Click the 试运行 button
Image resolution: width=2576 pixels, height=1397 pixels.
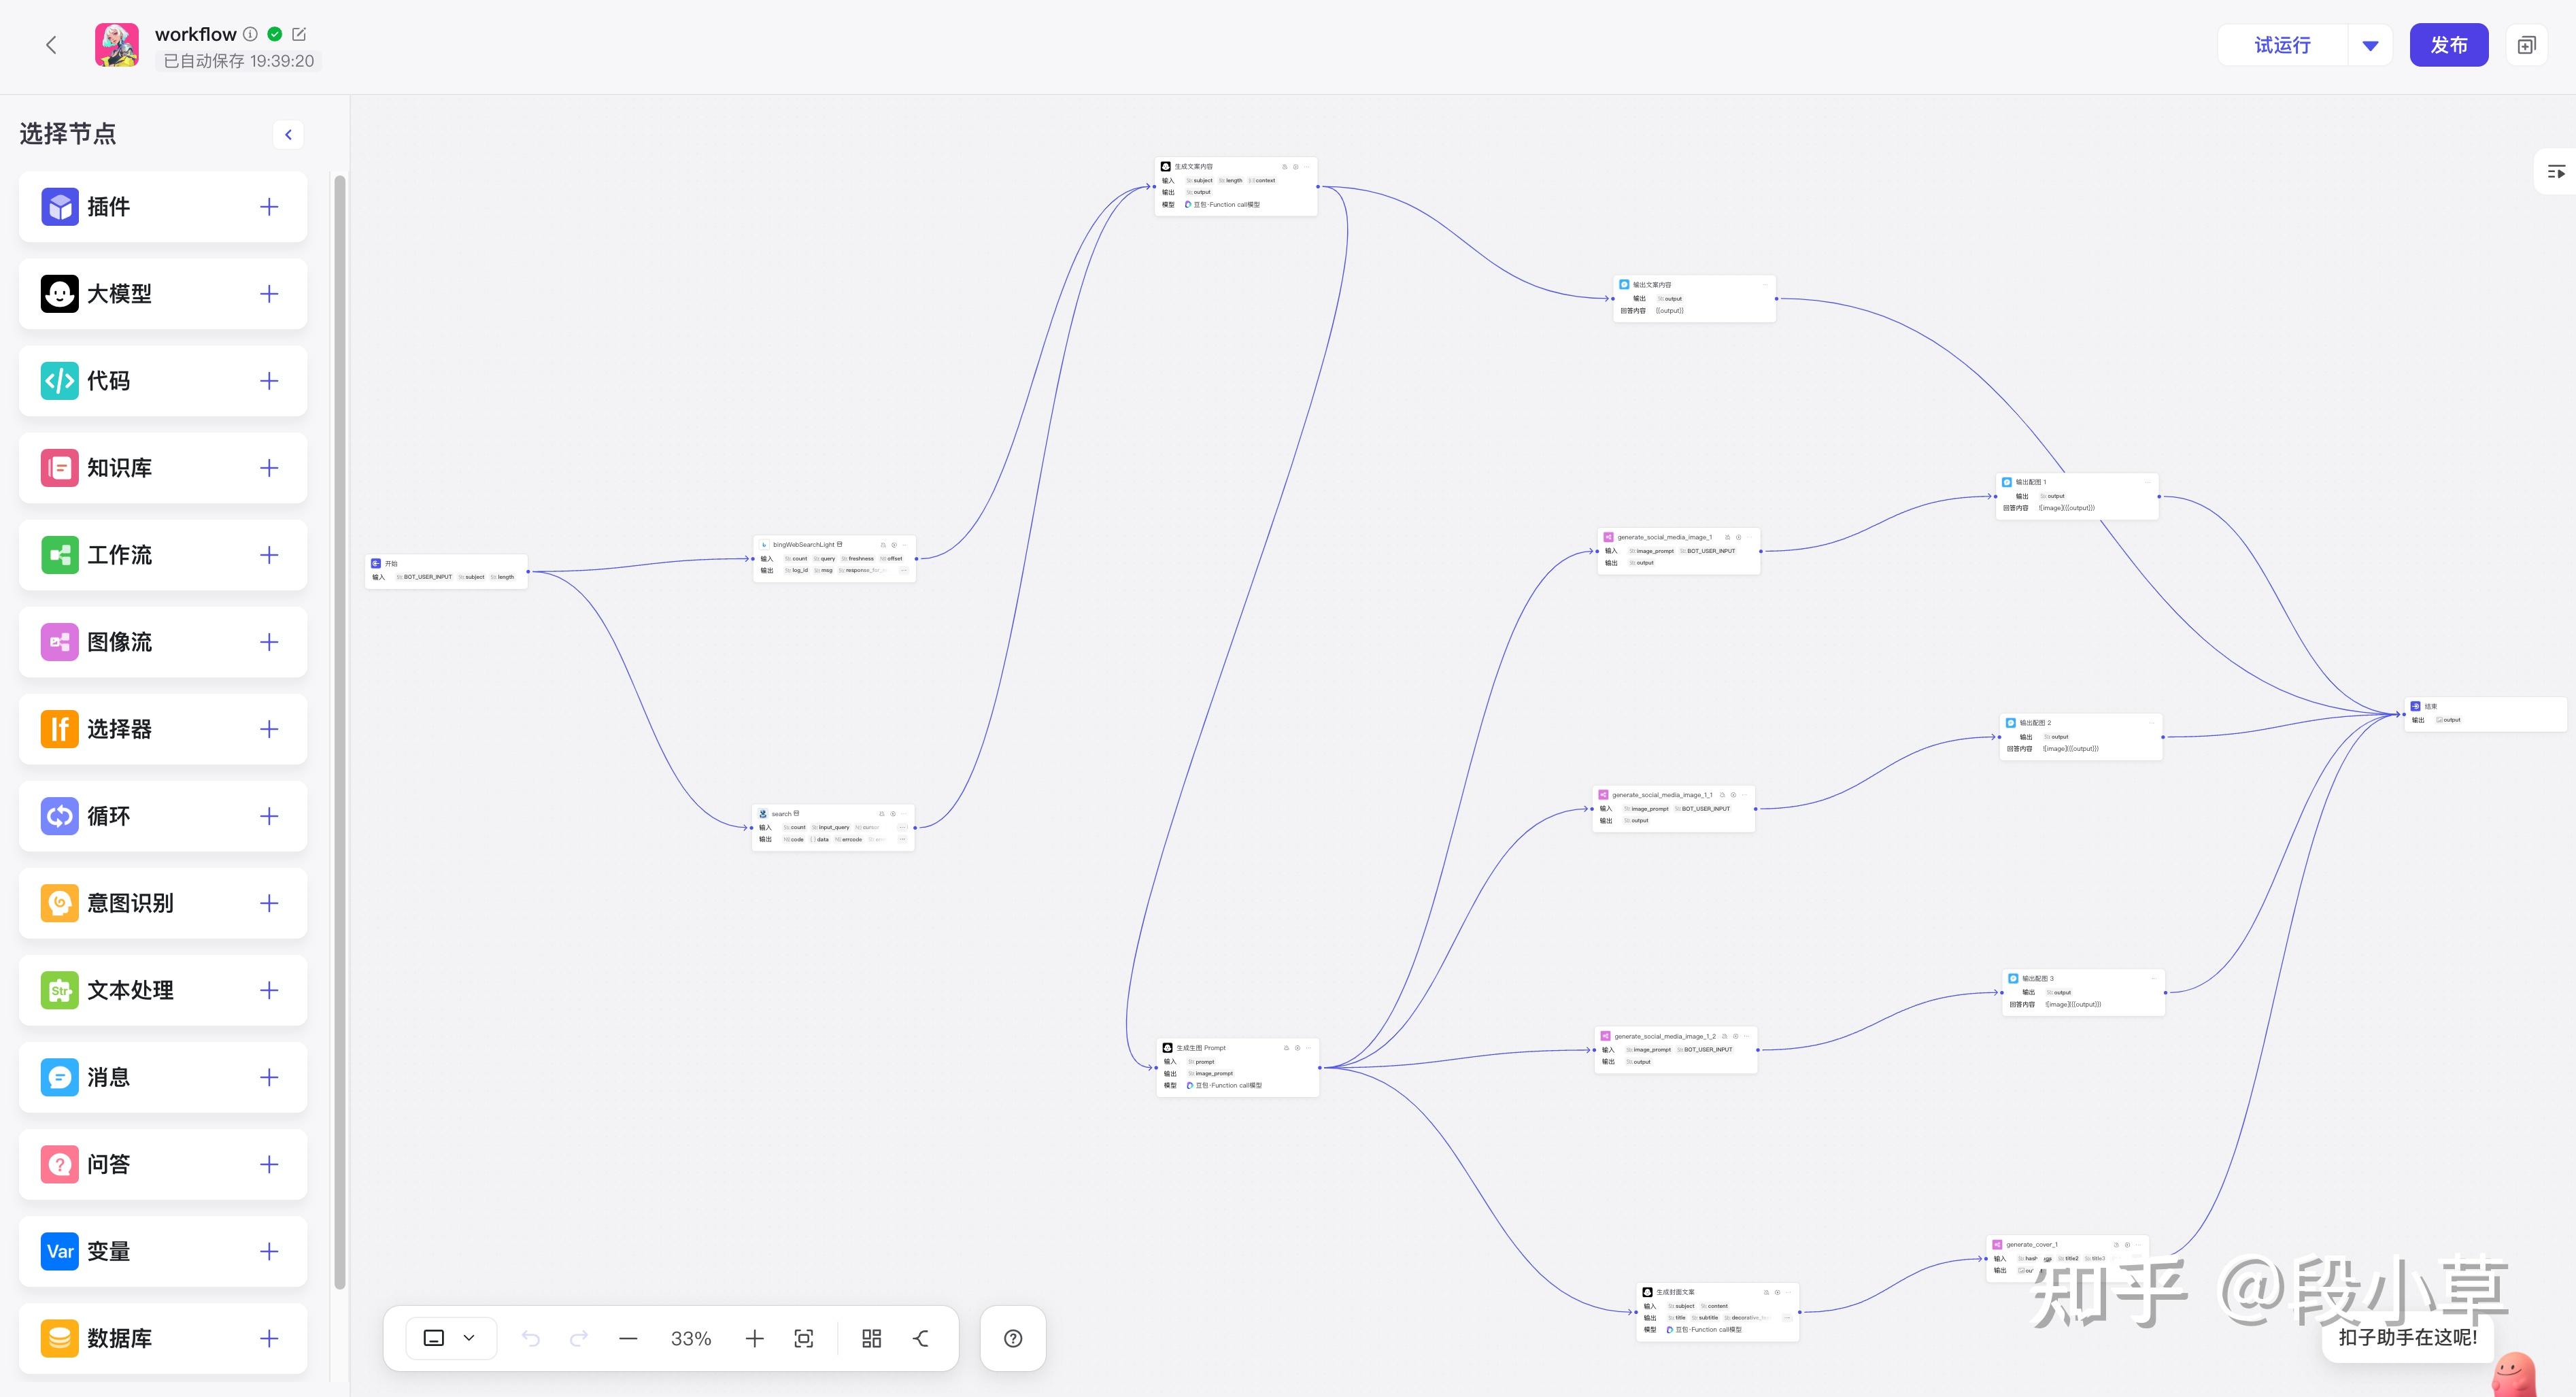pyautogui.click(x=2282, y=45)
